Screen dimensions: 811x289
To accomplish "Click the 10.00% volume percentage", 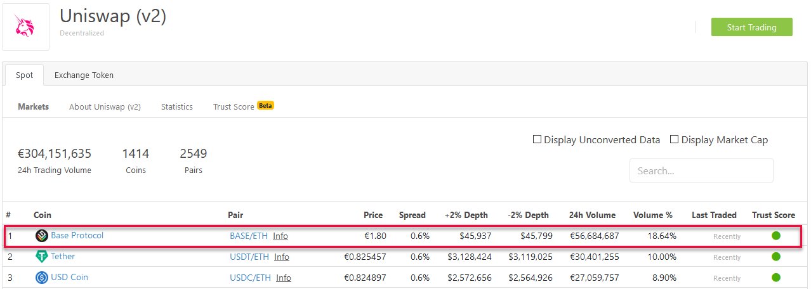I will [661, 257].
